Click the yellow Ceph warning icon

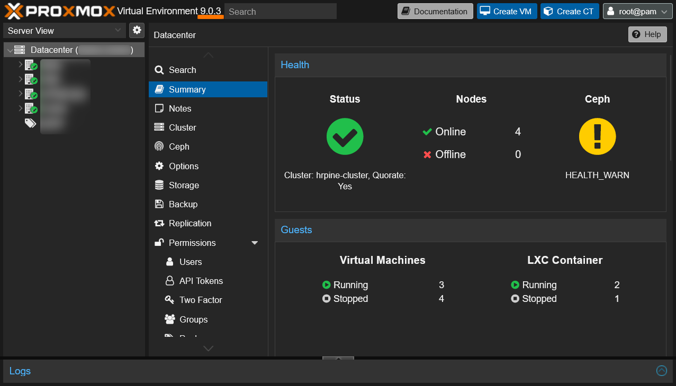click(597, 136)
